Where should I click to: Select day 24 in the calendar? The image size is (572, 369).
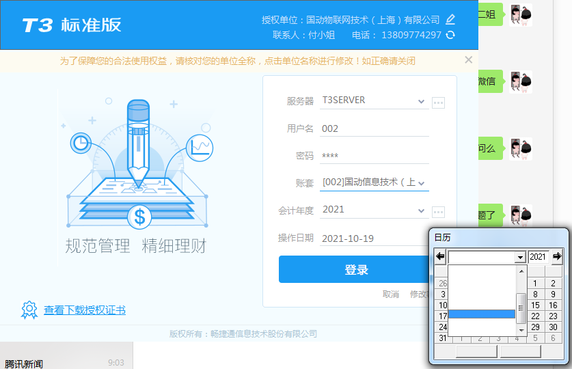tap(443, 327)
